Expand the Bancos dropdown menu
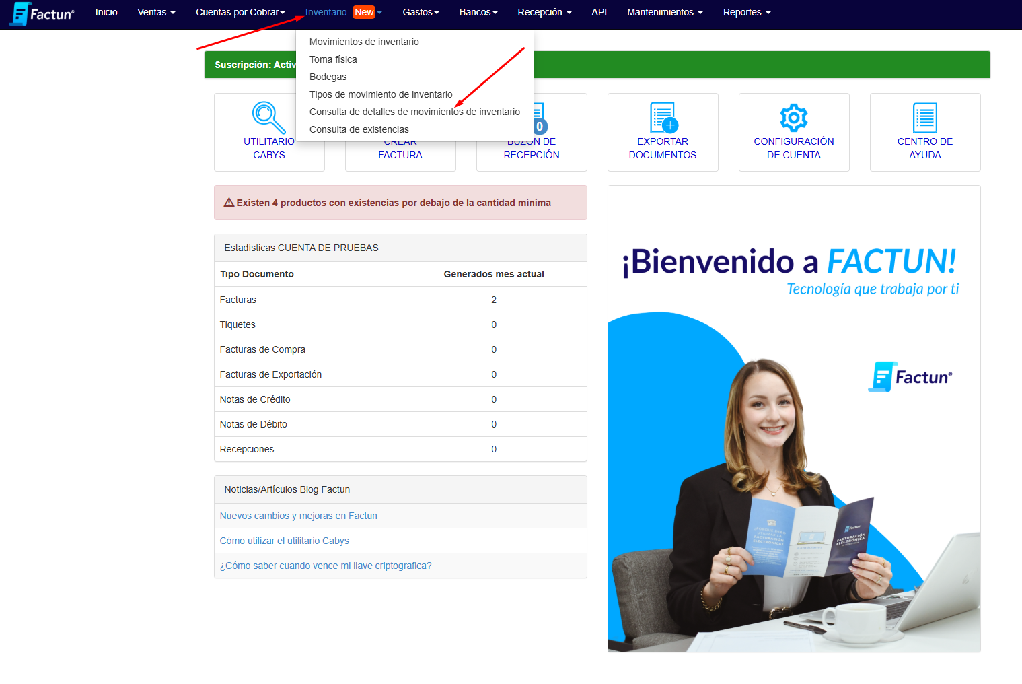 (478, 12)
